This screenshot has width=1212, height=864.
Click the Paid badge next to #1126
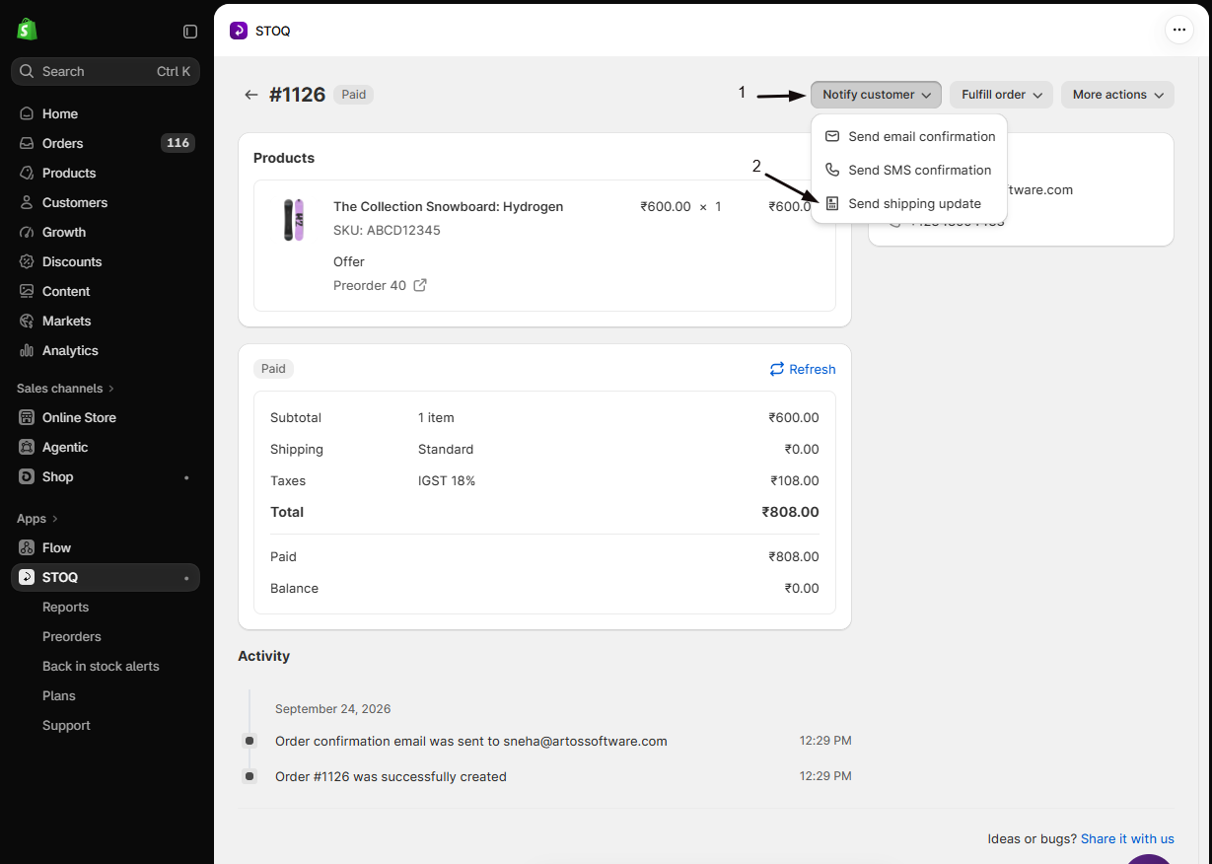pos(354,95)
